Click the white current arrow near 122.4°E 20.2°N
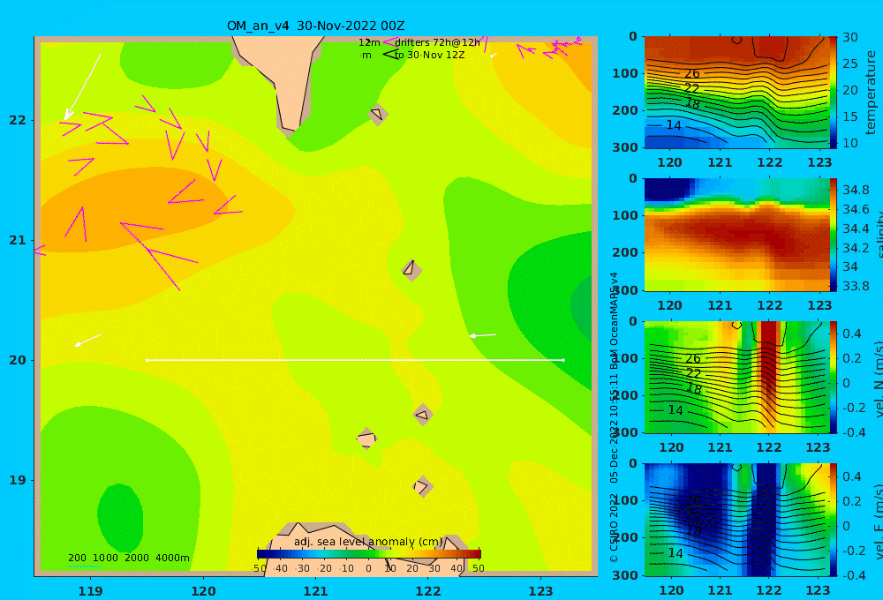Viewport: 883px width, 600px height. pos(483,335)
